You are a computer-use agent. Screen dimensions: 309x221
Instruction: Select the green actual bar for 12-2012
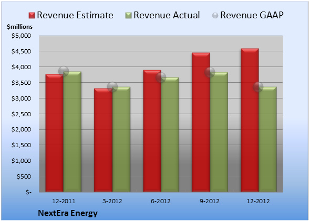[268, 139]
